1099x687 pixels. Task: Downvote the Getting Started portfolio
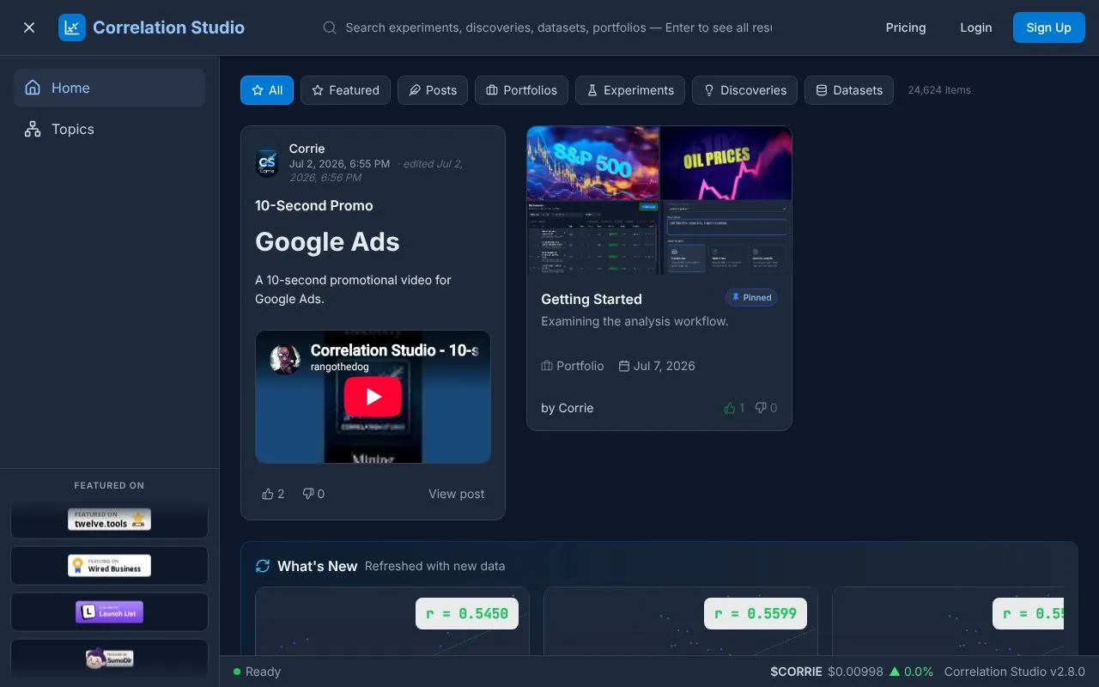click(x=766, y=408)
